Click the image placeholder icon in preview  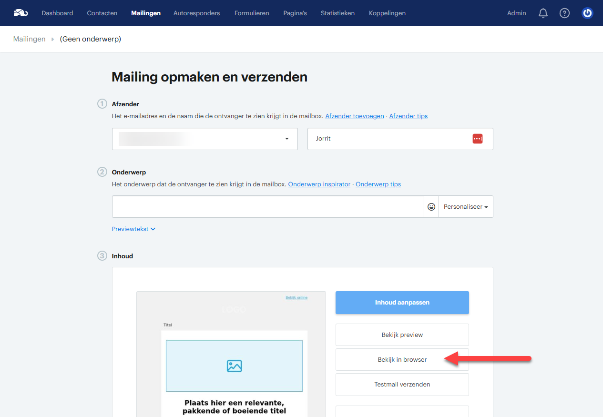point(234,366)
